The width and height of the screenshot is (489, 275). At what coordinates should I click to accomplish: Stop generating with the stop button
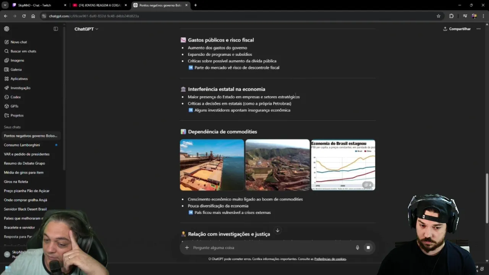click(x=368, y=247)
